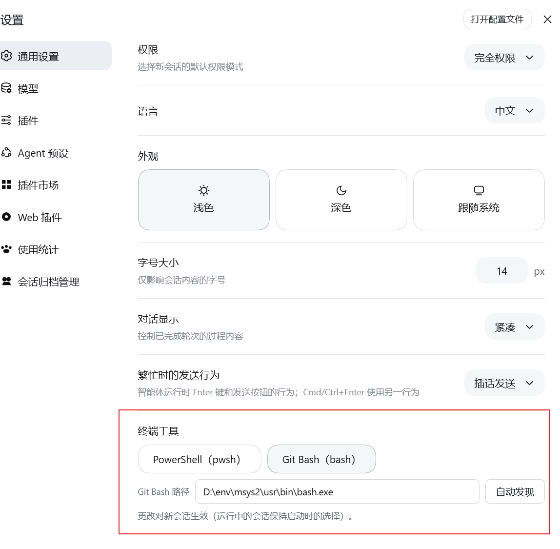Click the 自动发现 button
Screen dimensions: 560x549
[x=515, y=491]
